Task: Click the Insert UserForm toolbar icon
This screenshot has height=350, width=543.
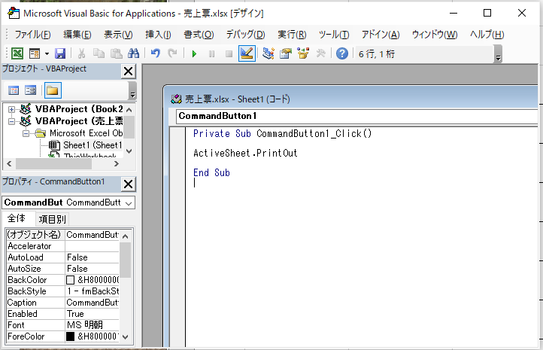Action: [x=35, y=53]
